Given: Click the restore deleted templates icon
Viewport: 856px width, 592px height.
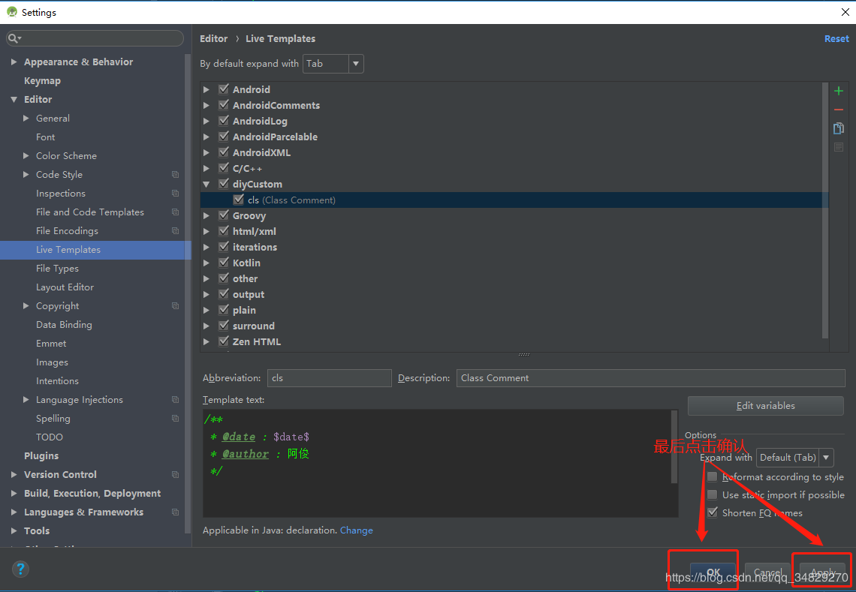Looking at the screenshot, I should [839, 147].
